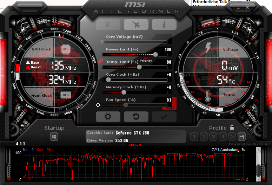Toggle Fan Speed Auto mode
This screenshot has height=185, width=272.
(x=170, y=108)
